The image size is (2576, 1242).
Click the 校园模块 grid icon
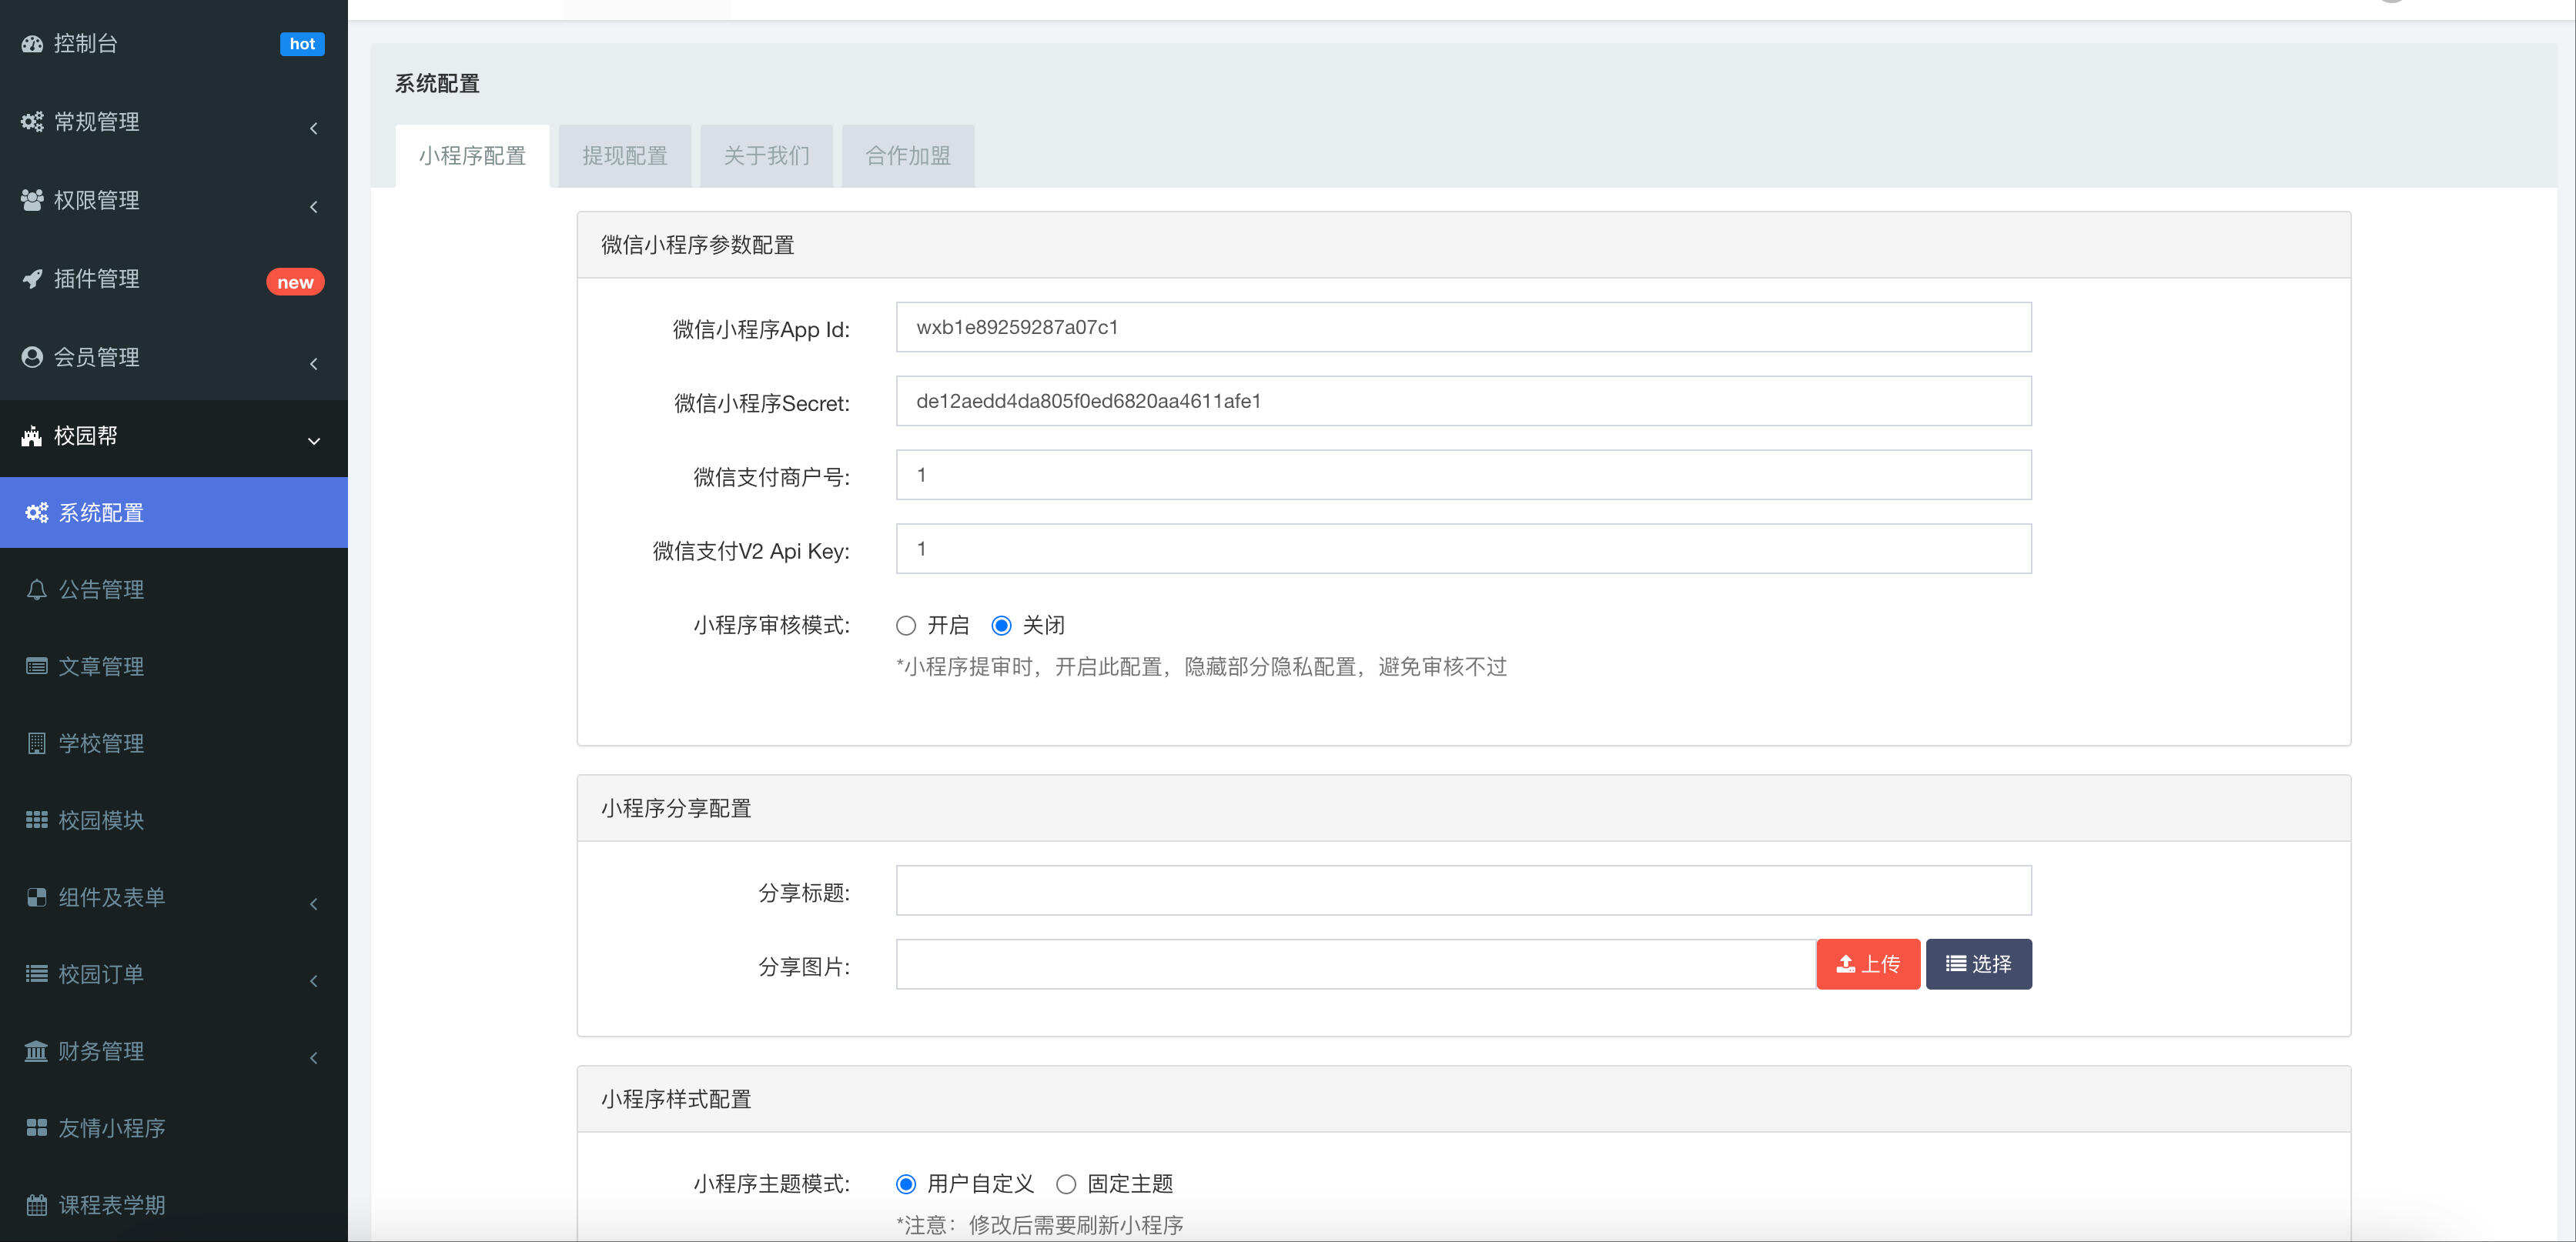tap(37, 820)
